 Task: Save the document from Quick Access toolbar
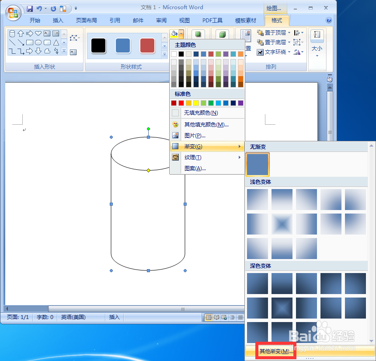click(x=30, y=9)
